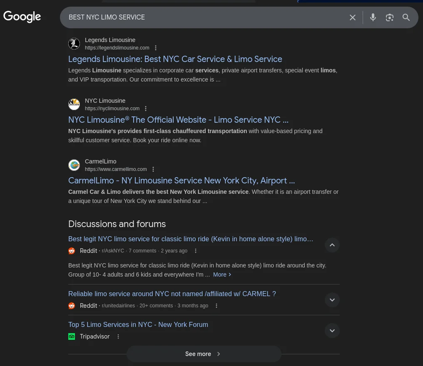Open NYC Limousine Official Website link

click(x=178, y=120)
